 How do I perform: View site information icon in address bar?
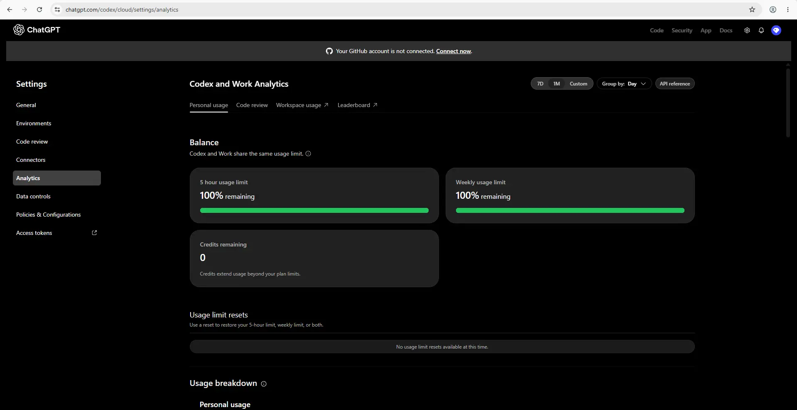pos(57,10)
